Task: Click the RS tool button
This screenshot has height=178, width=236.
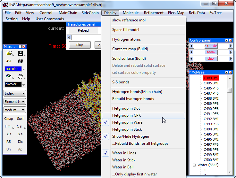Action: pos(9,142)
